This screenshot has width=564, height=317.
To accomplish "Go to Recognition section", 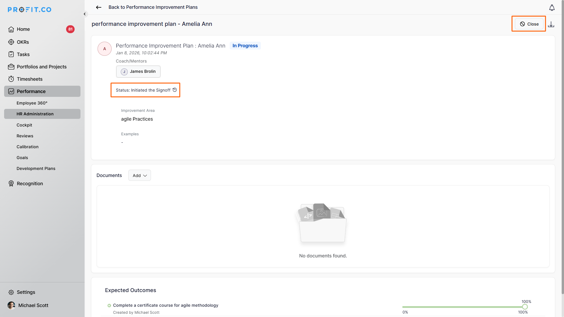I will click(30, 183).
